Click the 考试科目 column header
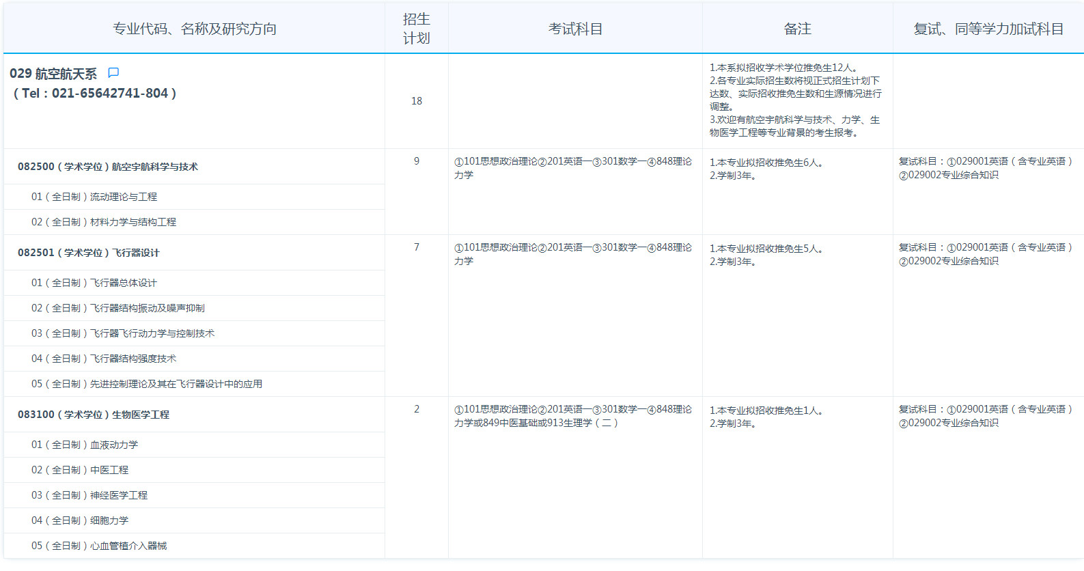 coord(575,29)
